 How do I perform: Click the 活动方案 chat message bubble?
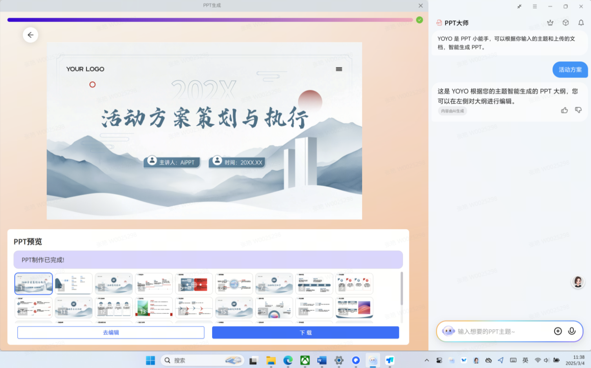(x=570, y=70)
